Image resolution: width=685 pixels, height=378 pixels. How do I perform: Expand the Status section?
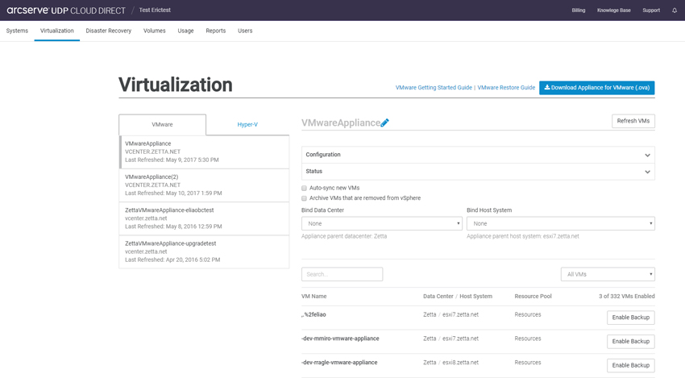tap(478, 172)
